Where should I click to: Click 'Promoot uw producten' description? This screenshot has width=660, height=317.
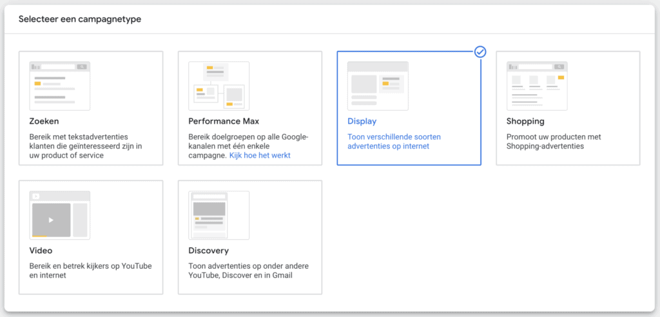click(554, 142)
